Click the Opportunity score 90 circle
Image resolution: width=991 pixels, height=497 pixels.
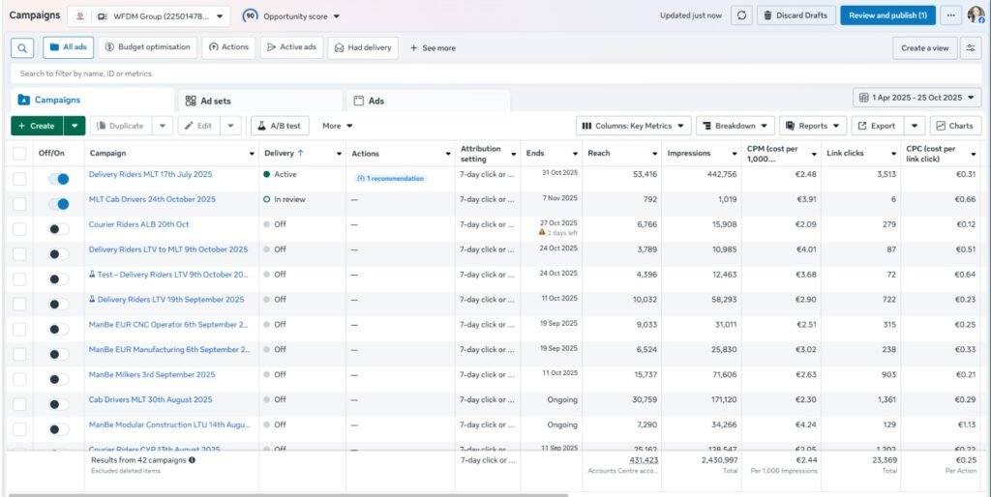tap(250, 15)
